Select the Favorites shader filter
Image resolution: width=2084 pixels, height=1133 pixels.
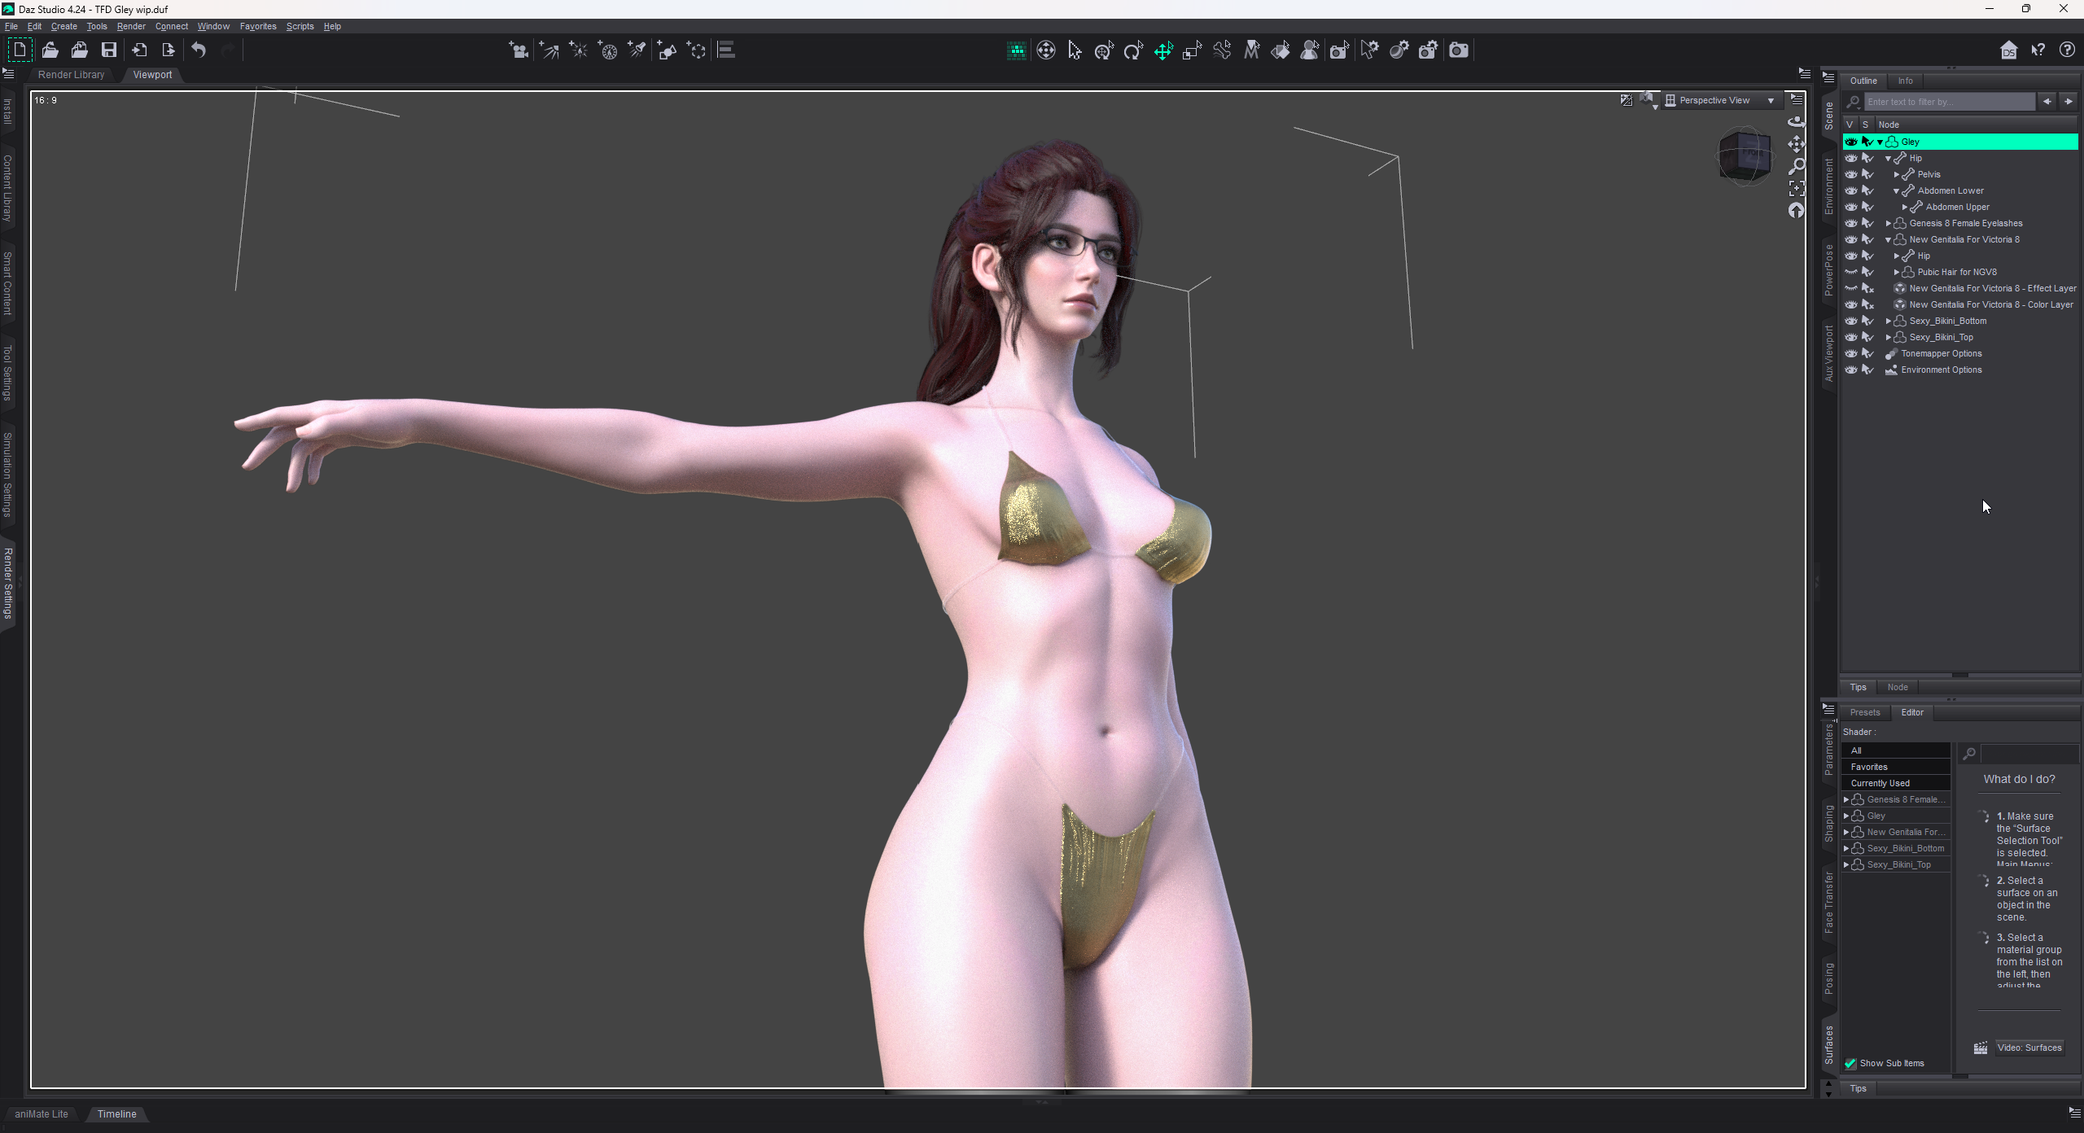click(1897, 767)
